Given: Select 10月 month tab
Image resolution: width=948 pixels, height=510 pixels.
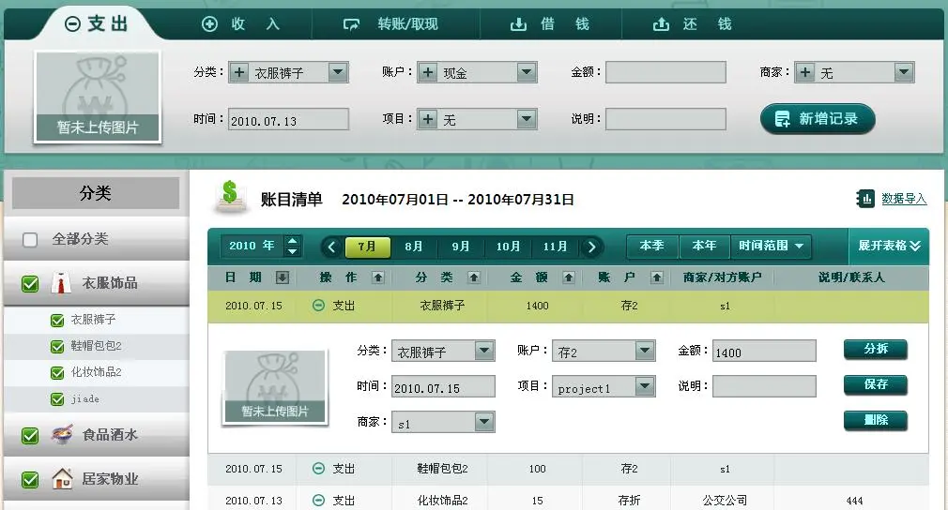Looking at the screenshot, I should pyautogui.click(x=509, y=247).
